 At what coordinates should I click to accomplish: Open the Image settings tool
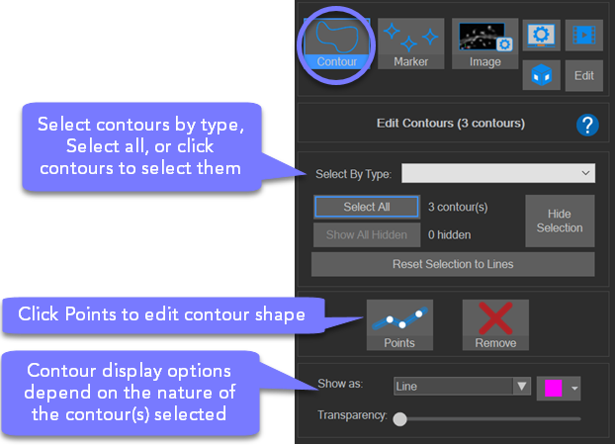[484, 44]
